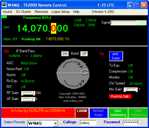Click the Band UP button
The width and height of the screenshot is (149, 128).
coord(84,54)
